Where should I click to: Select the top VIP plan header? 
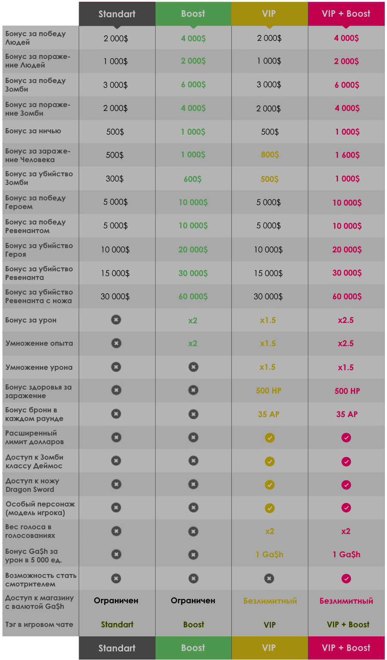coord(269,14)
